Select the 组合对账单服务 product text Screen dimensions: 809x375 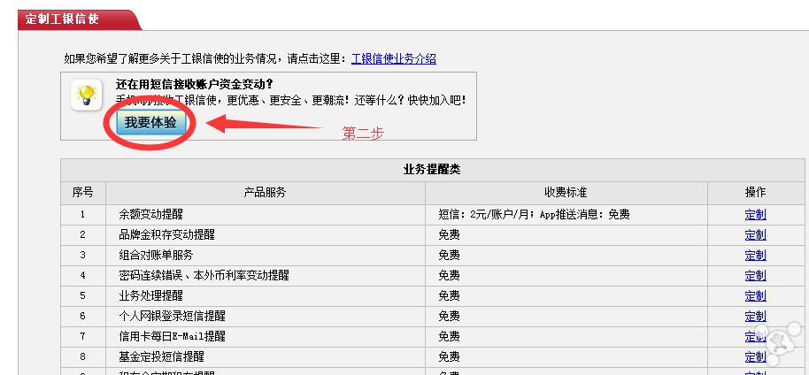click(x=156, y=256)
